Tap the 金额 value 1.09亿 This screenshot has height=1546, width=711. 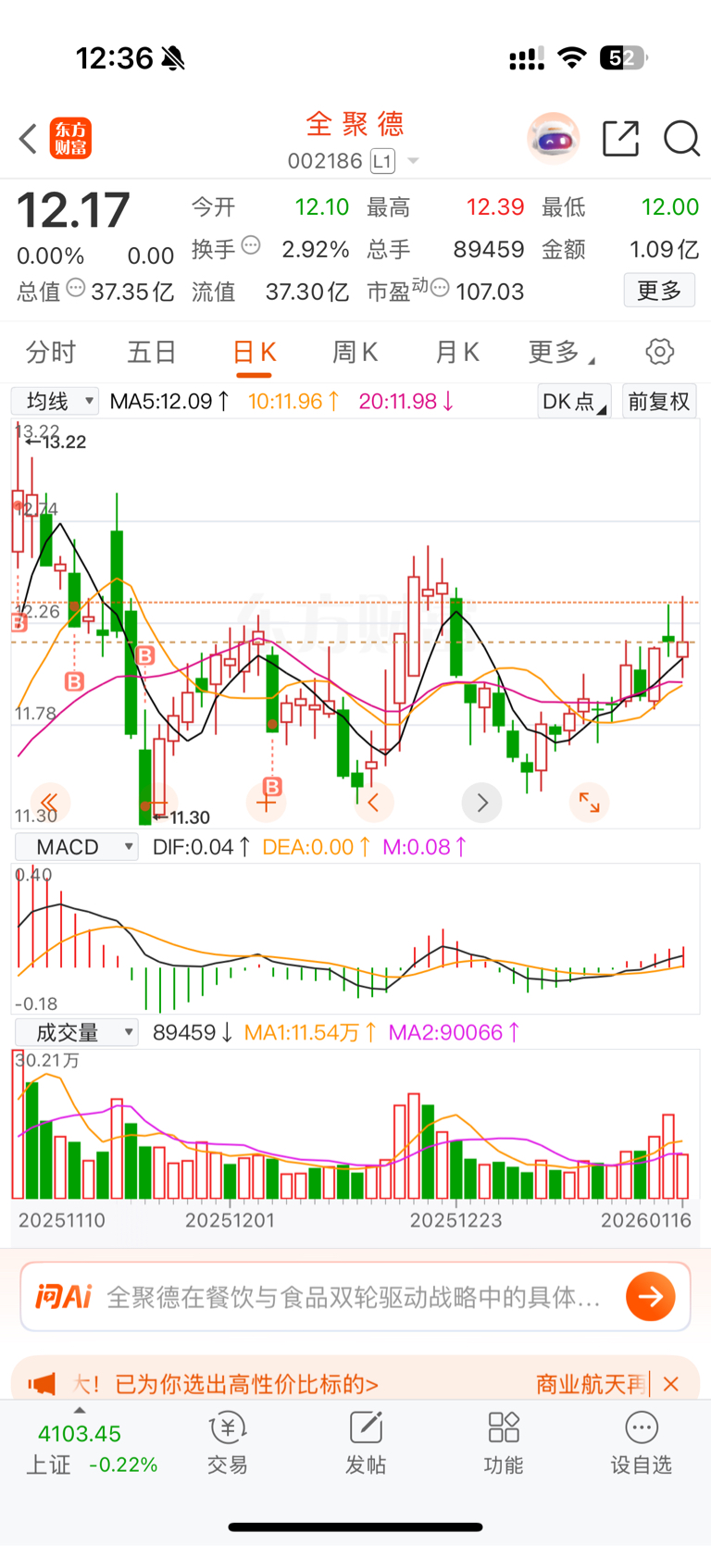point(664,249)
